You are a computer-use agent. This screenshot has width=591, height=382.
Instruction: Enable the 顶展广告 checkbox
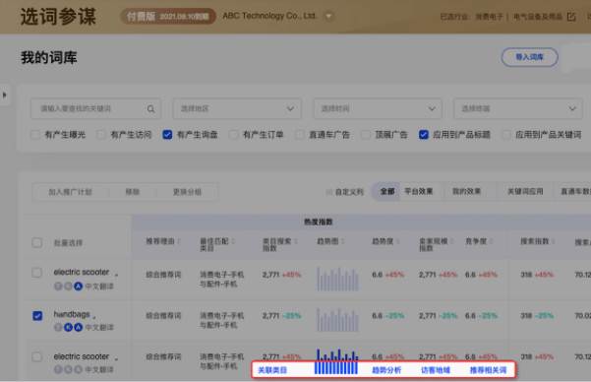click(x=366, y=134)
